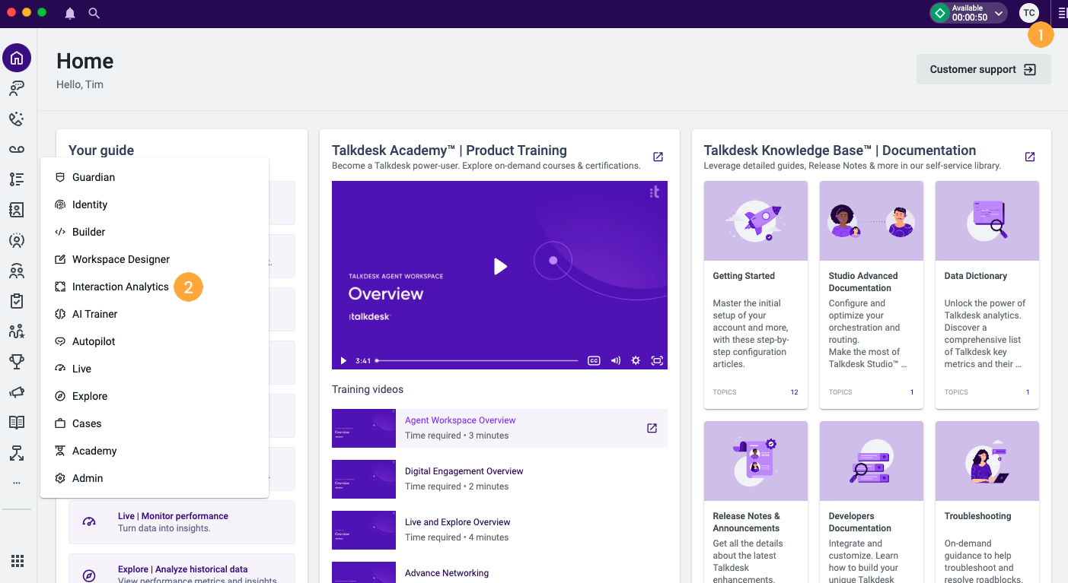Open the Getting Started documentation card

pyautogui.click(x=756, y=295)
